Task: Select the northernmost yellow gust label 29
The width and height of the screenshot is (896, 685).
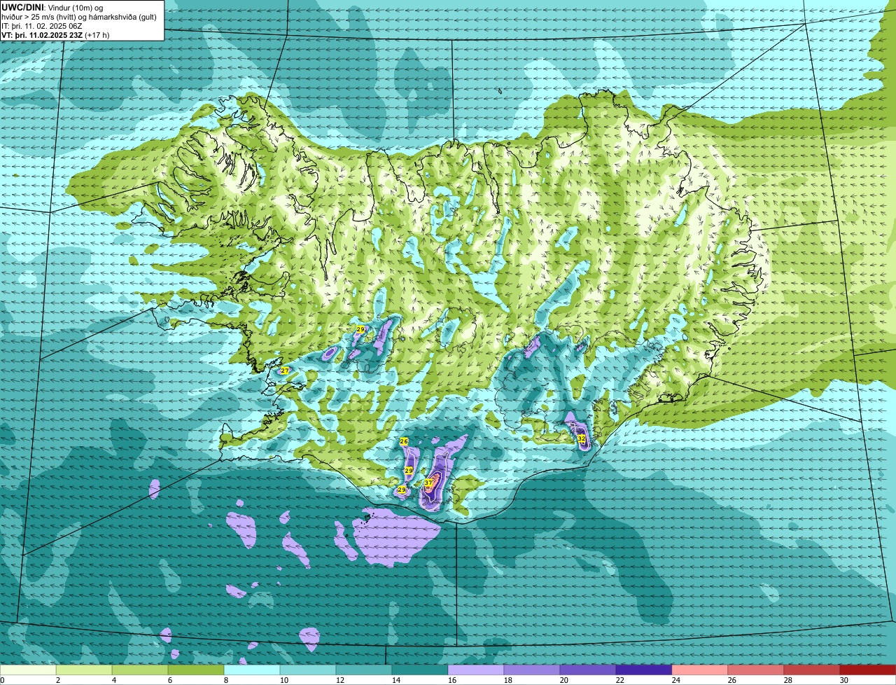Action: pos(360,329)
